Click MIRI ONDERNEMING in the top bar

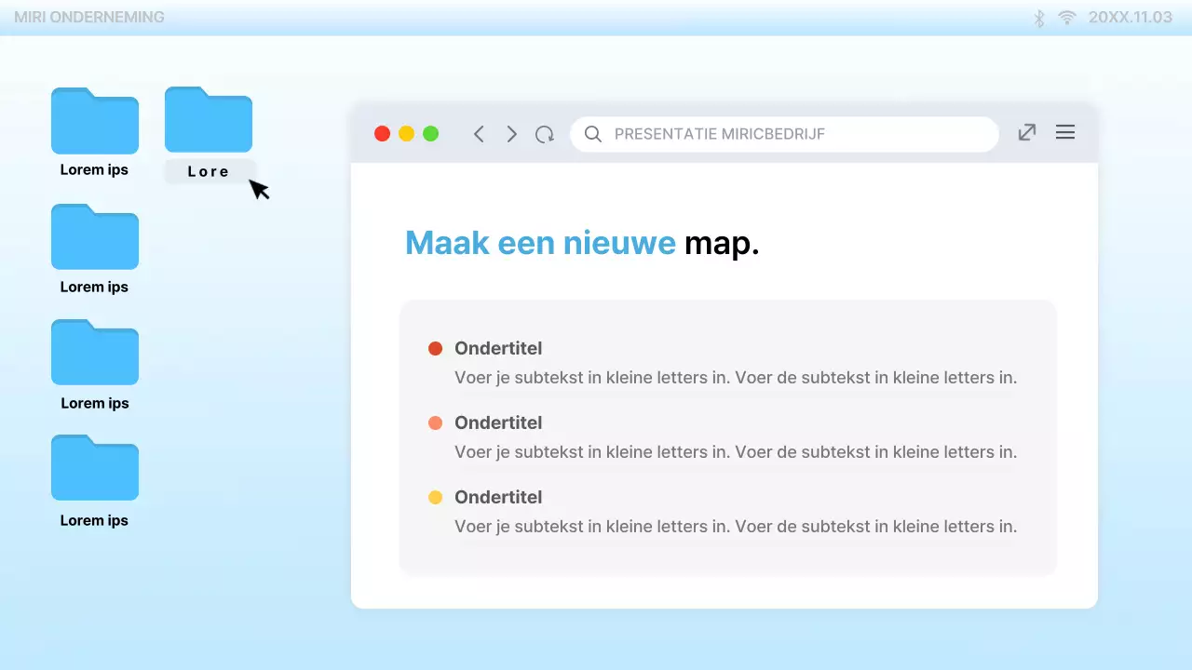tap(89, 17)
